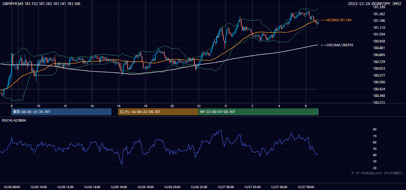Click the 12/26 10:00 date label

[38, 187]
